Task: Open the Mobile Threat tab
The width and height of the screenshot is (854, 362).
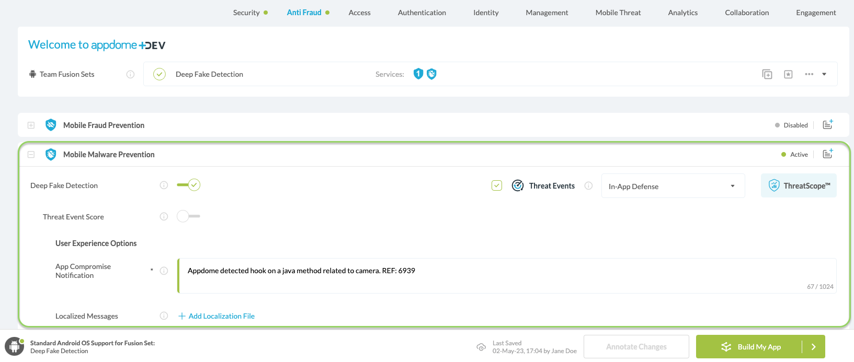Action: (x=618, y=13)
